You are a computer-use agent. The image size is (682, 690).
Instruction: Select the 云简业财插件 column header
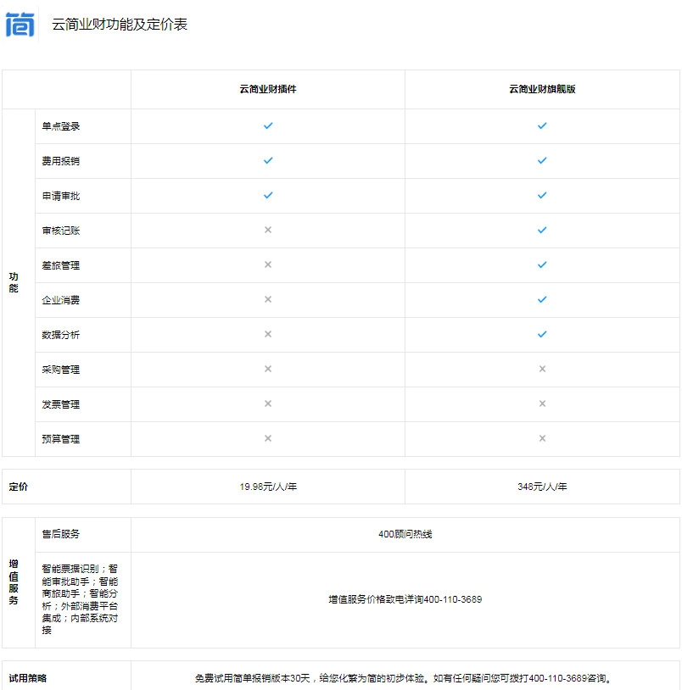coord(268,89)
